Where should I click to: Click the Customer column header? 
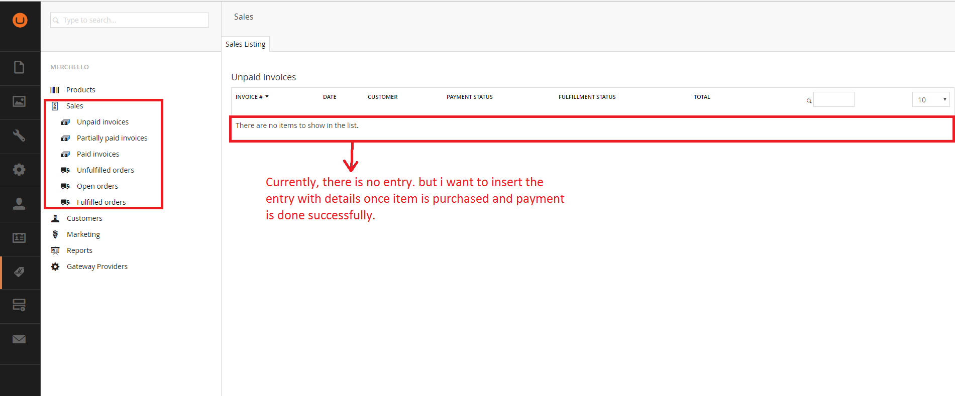(382, 97)
